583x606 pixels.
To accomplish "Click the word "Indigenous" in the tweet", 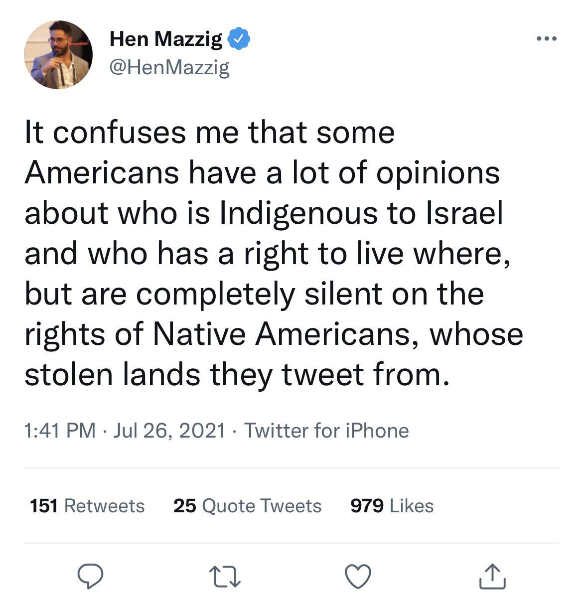I will tap(298, 213).
